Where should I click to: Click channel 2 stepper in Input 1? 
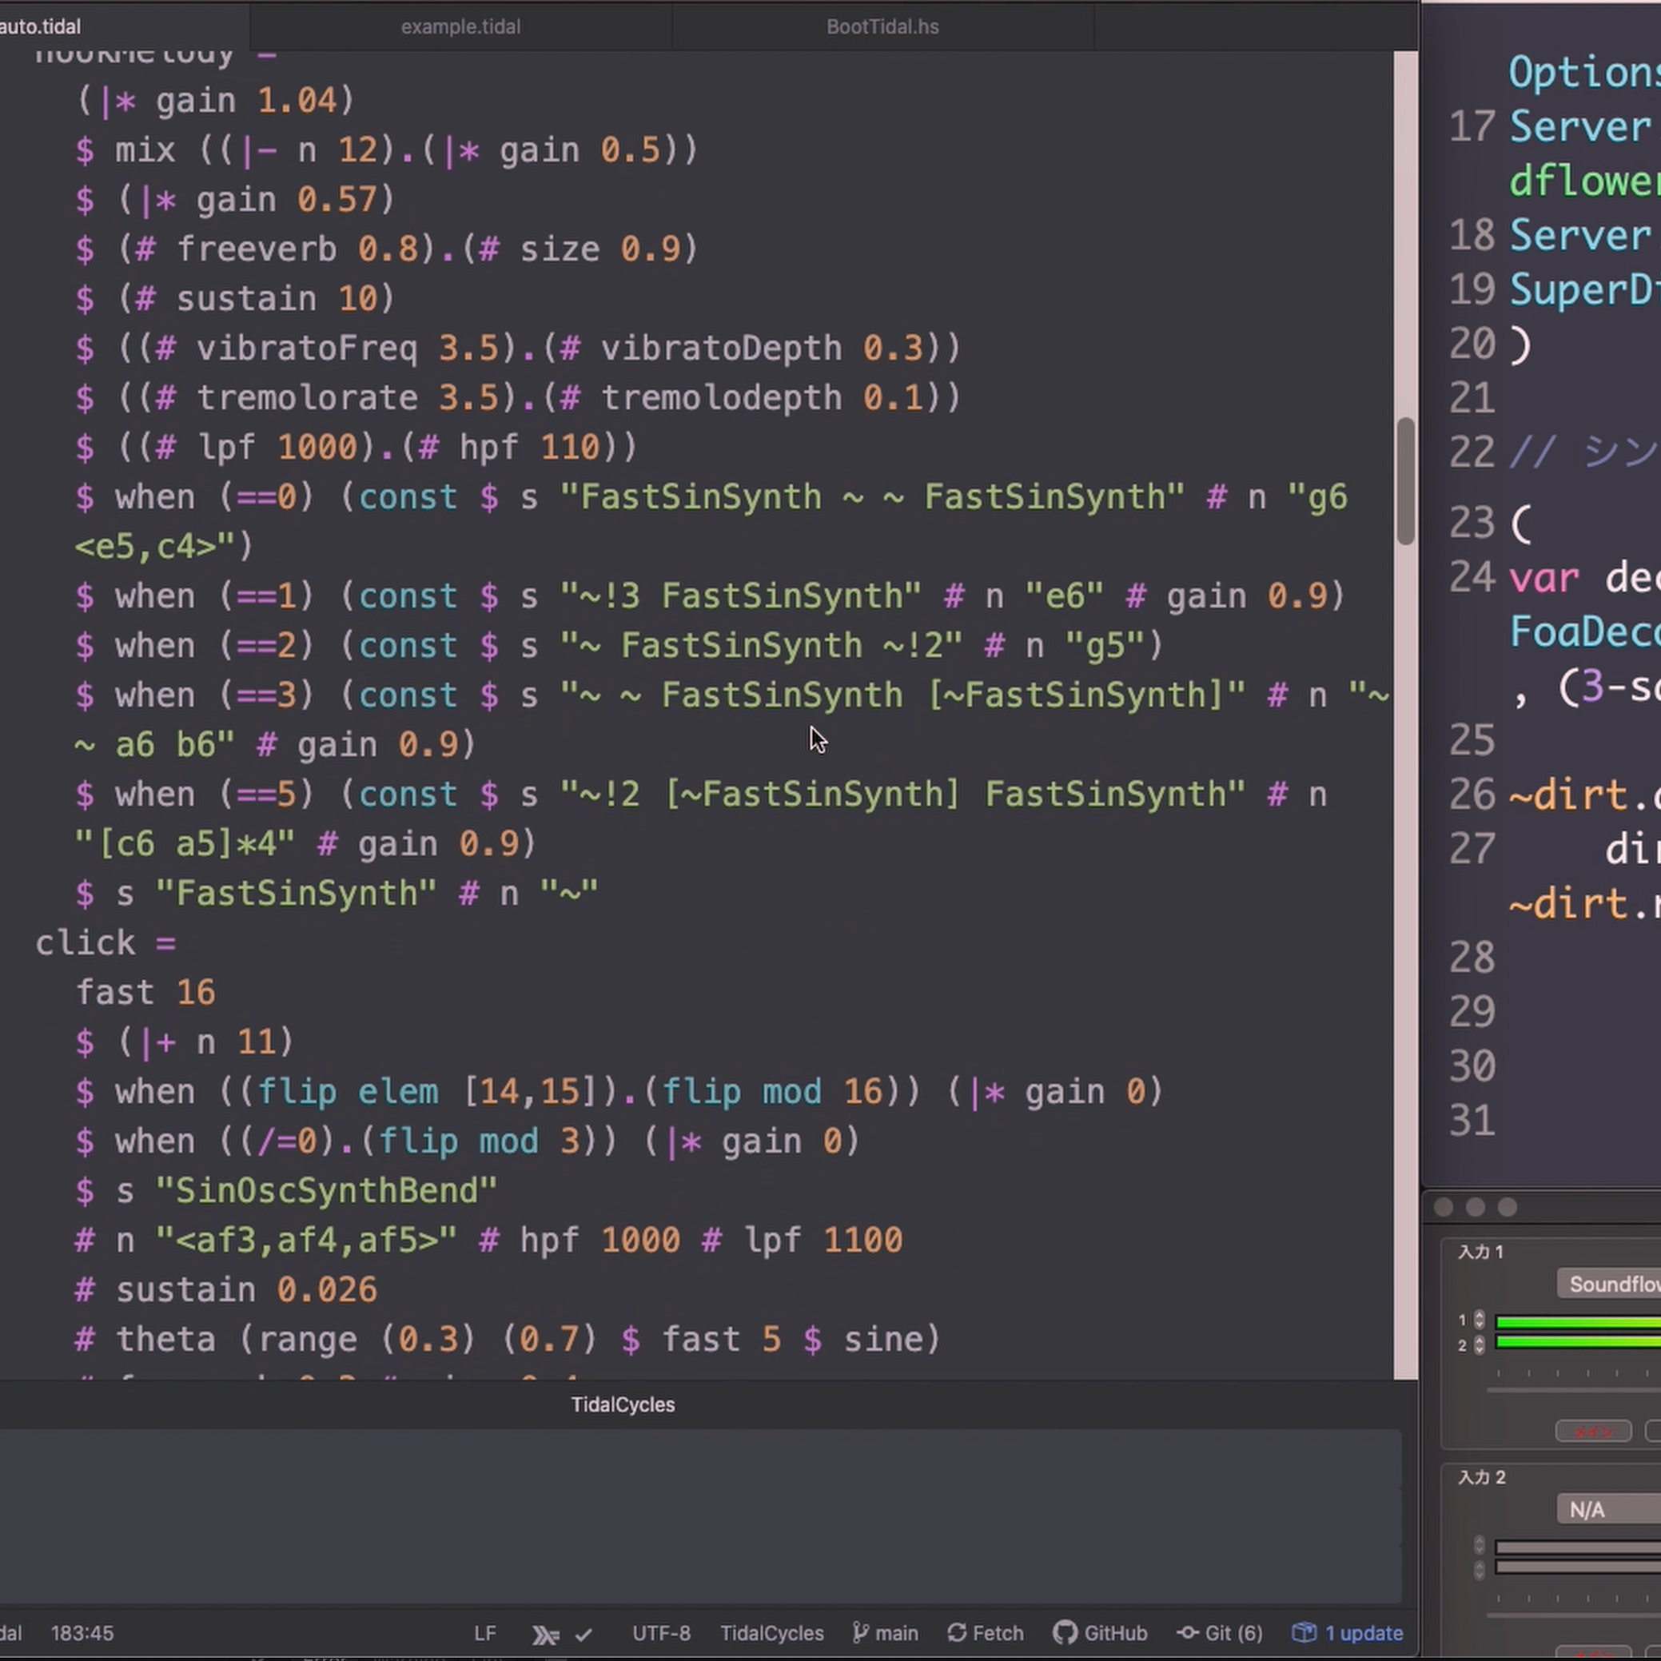pyautogui.click(x=1479, y=1344)
